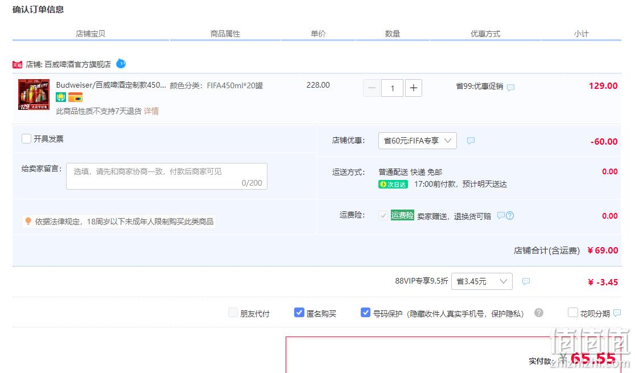Screen dimensions: 635x373
Task: Open the Budweiser/百威啤酒定制款450 product title link
Action: point(111,85)
